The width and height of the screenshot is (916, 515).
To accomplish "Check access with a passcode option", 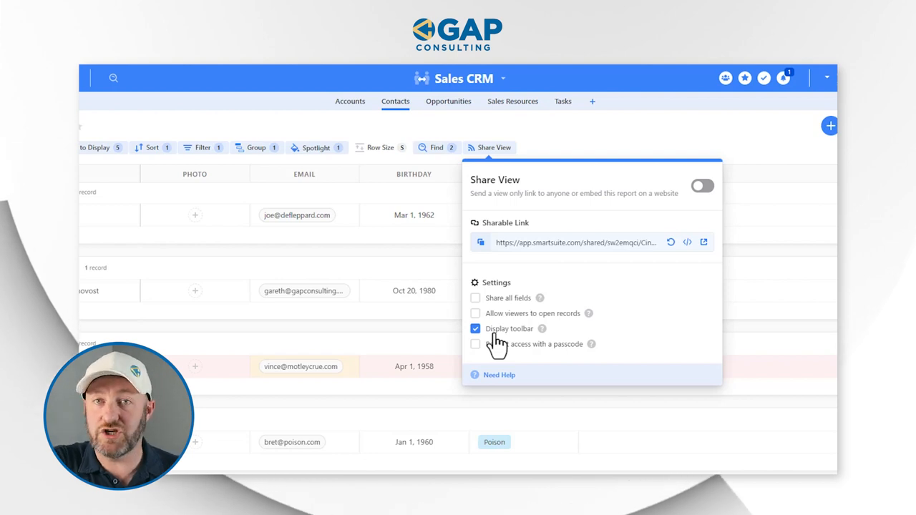I will pyautogui.click(x=475, y=344).
